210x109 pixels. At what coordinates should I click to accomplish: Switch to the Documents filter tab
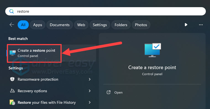(60, 25)
